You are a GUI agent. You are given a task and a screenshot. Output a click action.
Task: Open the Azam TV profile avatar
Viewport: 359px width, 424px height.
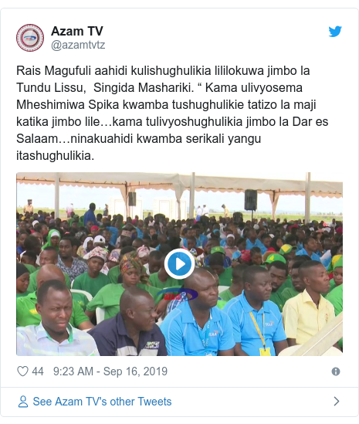point(30,38)
